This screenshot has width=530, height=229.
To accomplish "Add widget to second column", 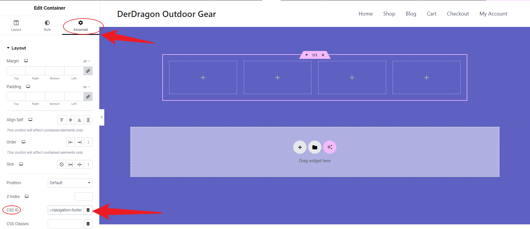I will [x=277, y=78].
